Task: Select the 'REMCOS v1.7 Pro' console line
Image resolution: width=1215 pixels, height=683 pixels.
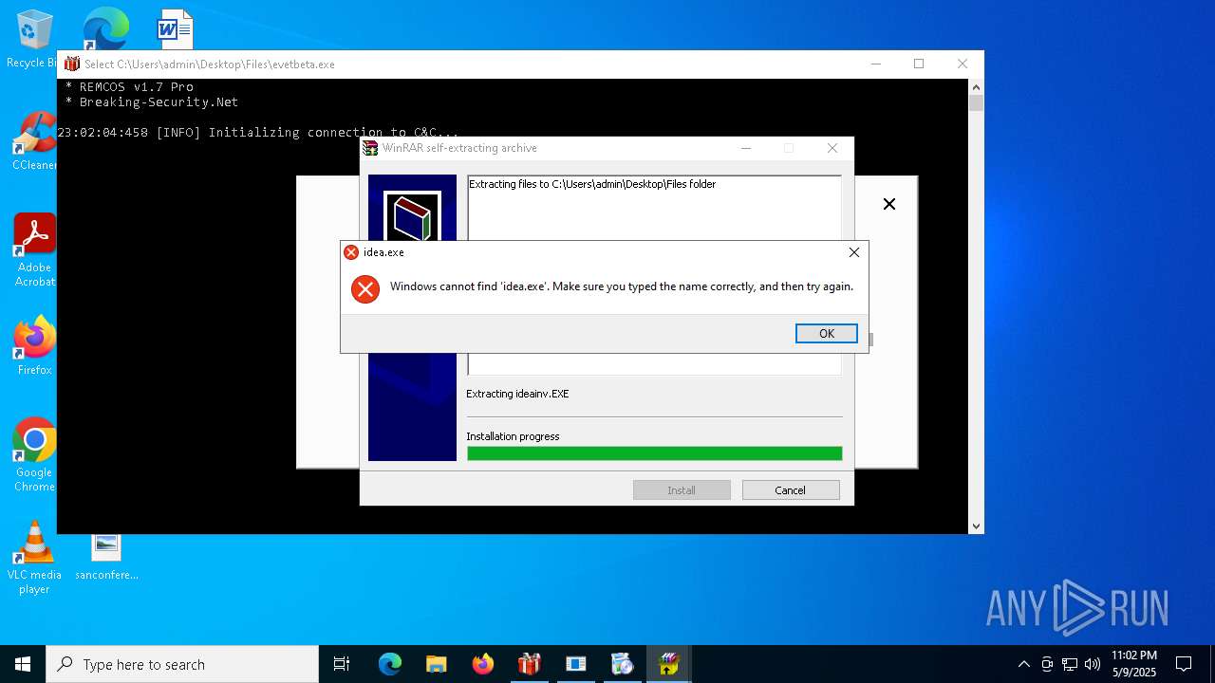Action: tap(129, 86)
